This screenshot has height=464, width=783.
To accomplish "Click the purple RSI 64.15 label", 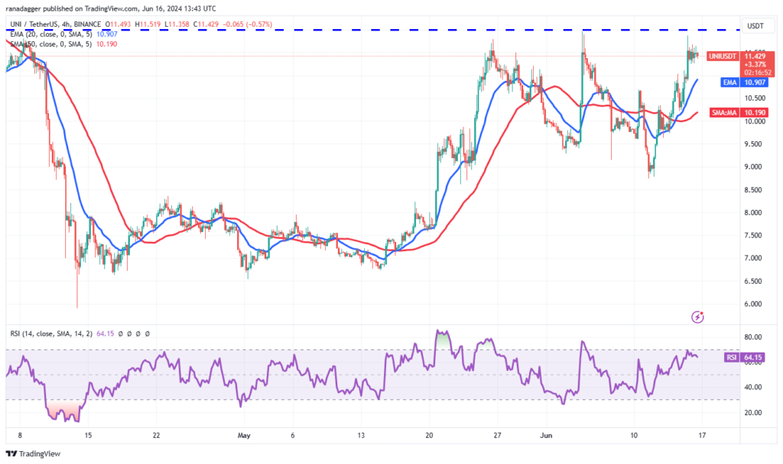I will pos(745,357).
